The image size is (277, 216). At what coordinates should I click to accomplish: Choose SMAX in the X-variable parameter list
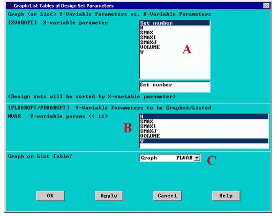(x=175, y=33)
